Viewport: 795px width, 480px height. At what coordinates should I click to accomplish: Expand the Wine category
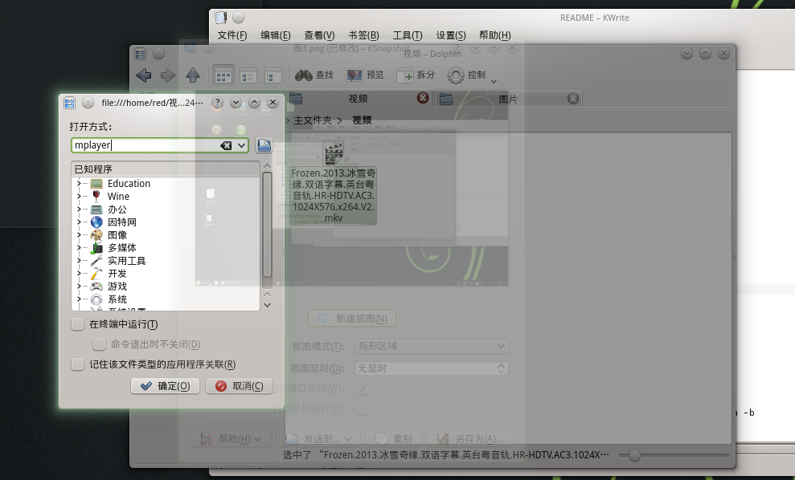coord(79,196)
